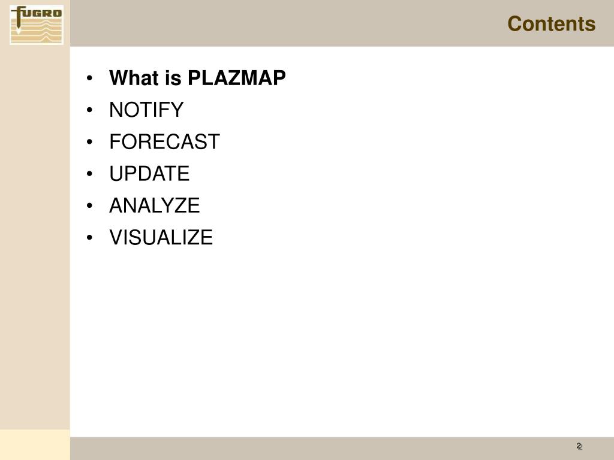Click the bullet point before NOTIFY
This screenshot has width=614, height=460.
tap(90, 110)
